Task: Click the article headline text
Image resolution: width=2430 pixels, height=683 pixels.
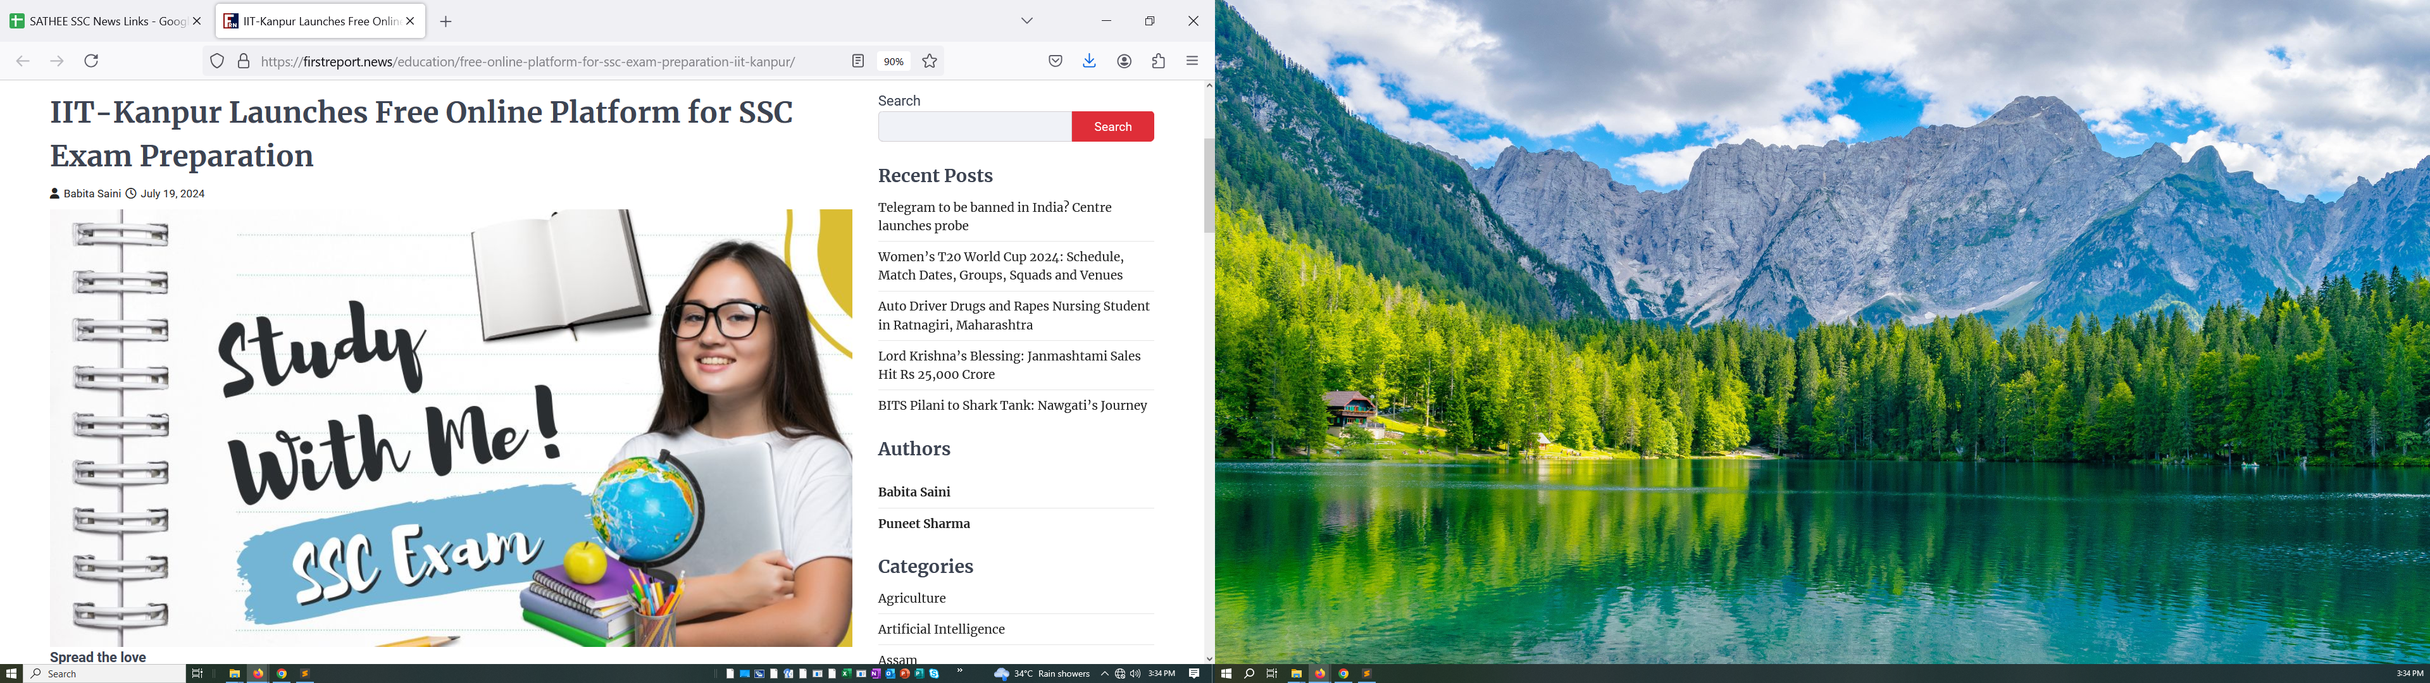Action: [x=421, y=134]
